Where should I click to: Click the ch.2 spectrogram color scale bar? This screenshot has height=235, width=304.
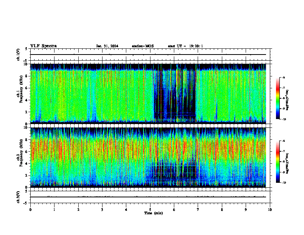pos(278,162)
